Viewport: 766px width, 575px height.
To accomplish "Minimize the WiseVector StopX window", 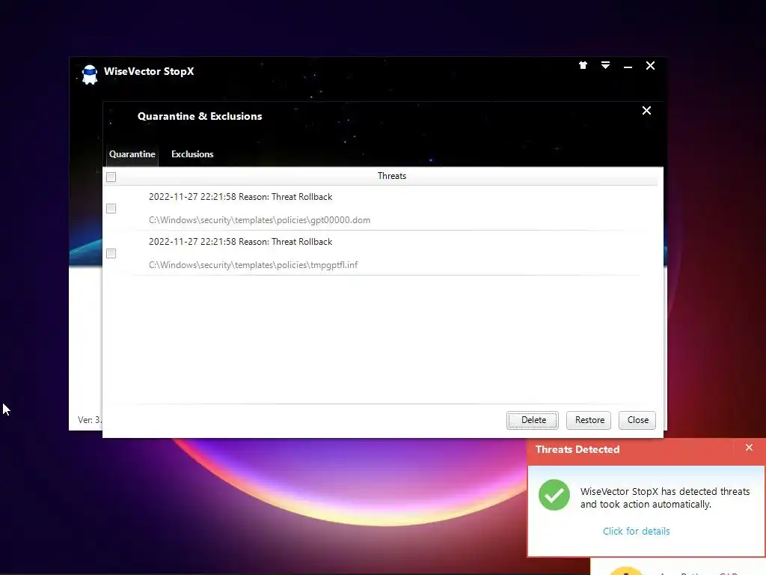I will (628, 66).
